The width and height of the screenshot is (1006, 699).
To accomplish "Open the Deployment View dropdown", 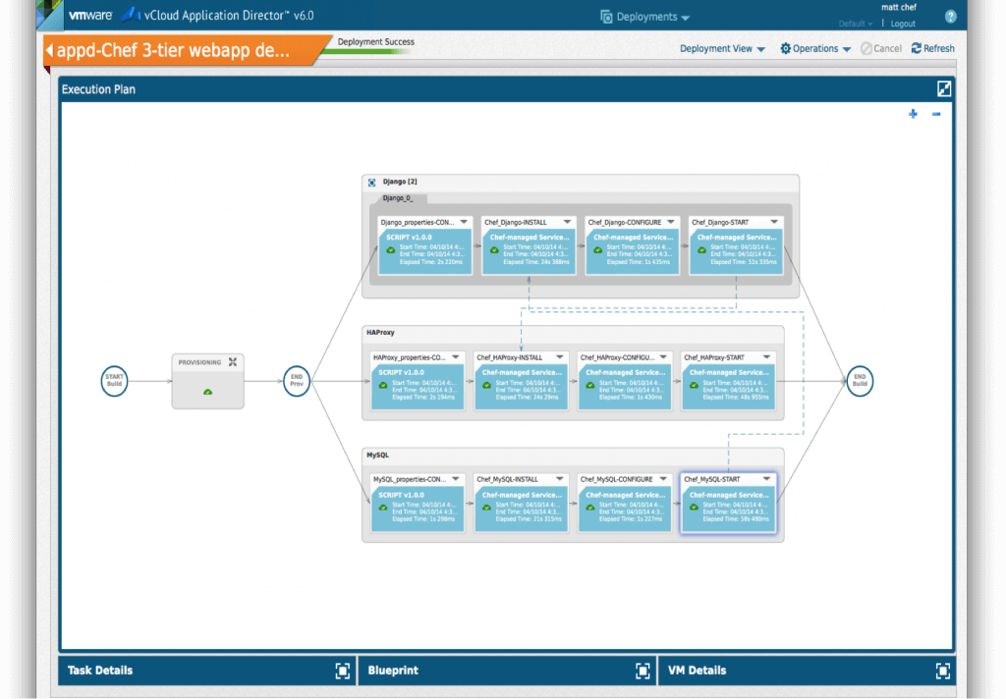I will point(722,48).
